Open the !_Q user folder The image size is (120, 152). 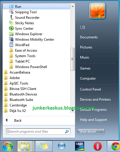pyautogui.click(x=83, y=27)
